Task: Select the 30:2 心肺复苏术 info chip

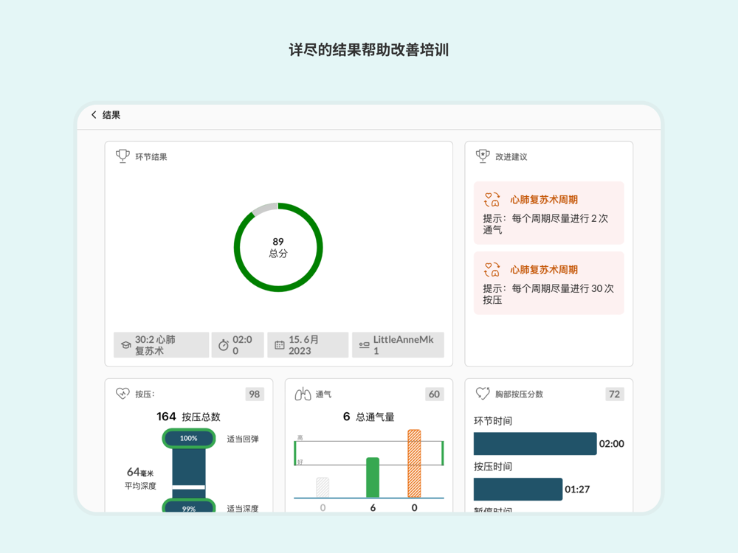Action: click(x=161, y=345)
